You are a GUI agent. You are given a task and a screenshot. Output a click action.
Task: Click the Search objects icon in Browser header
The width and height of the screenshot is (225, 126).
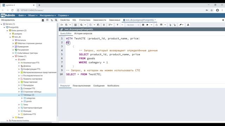tap(56, 20)
